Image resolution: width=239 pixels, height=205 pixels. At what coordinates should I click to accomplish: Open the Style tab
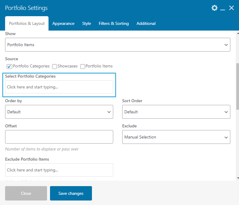[x=87, y=23]
